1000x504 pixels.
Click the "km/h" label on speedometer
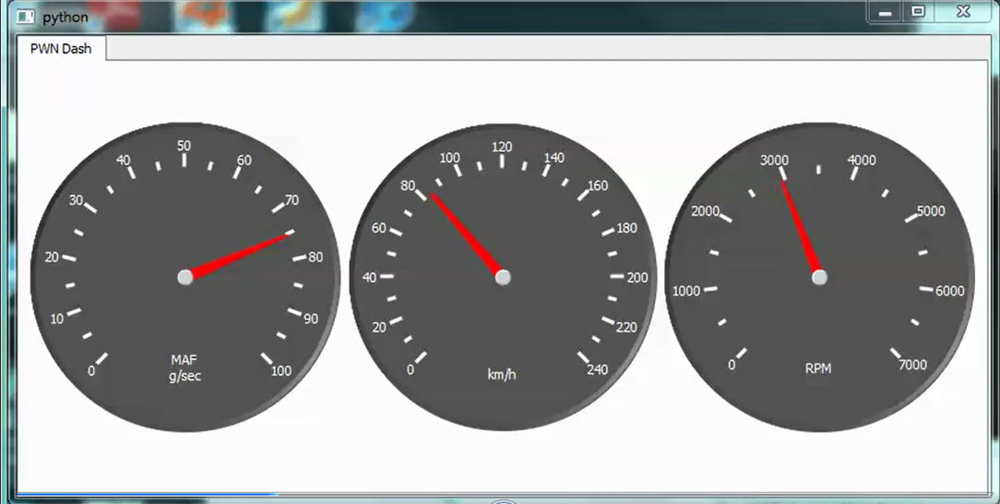pos(502,374)
